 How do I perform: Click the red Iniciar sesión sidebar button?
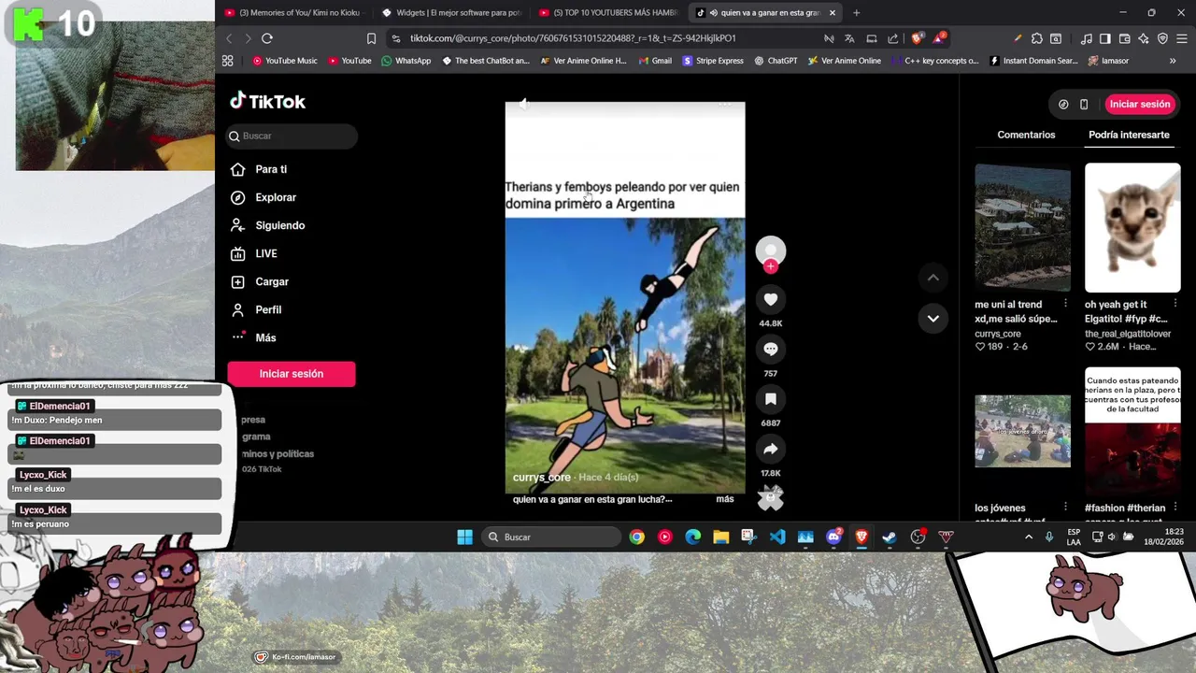(292, 374)
